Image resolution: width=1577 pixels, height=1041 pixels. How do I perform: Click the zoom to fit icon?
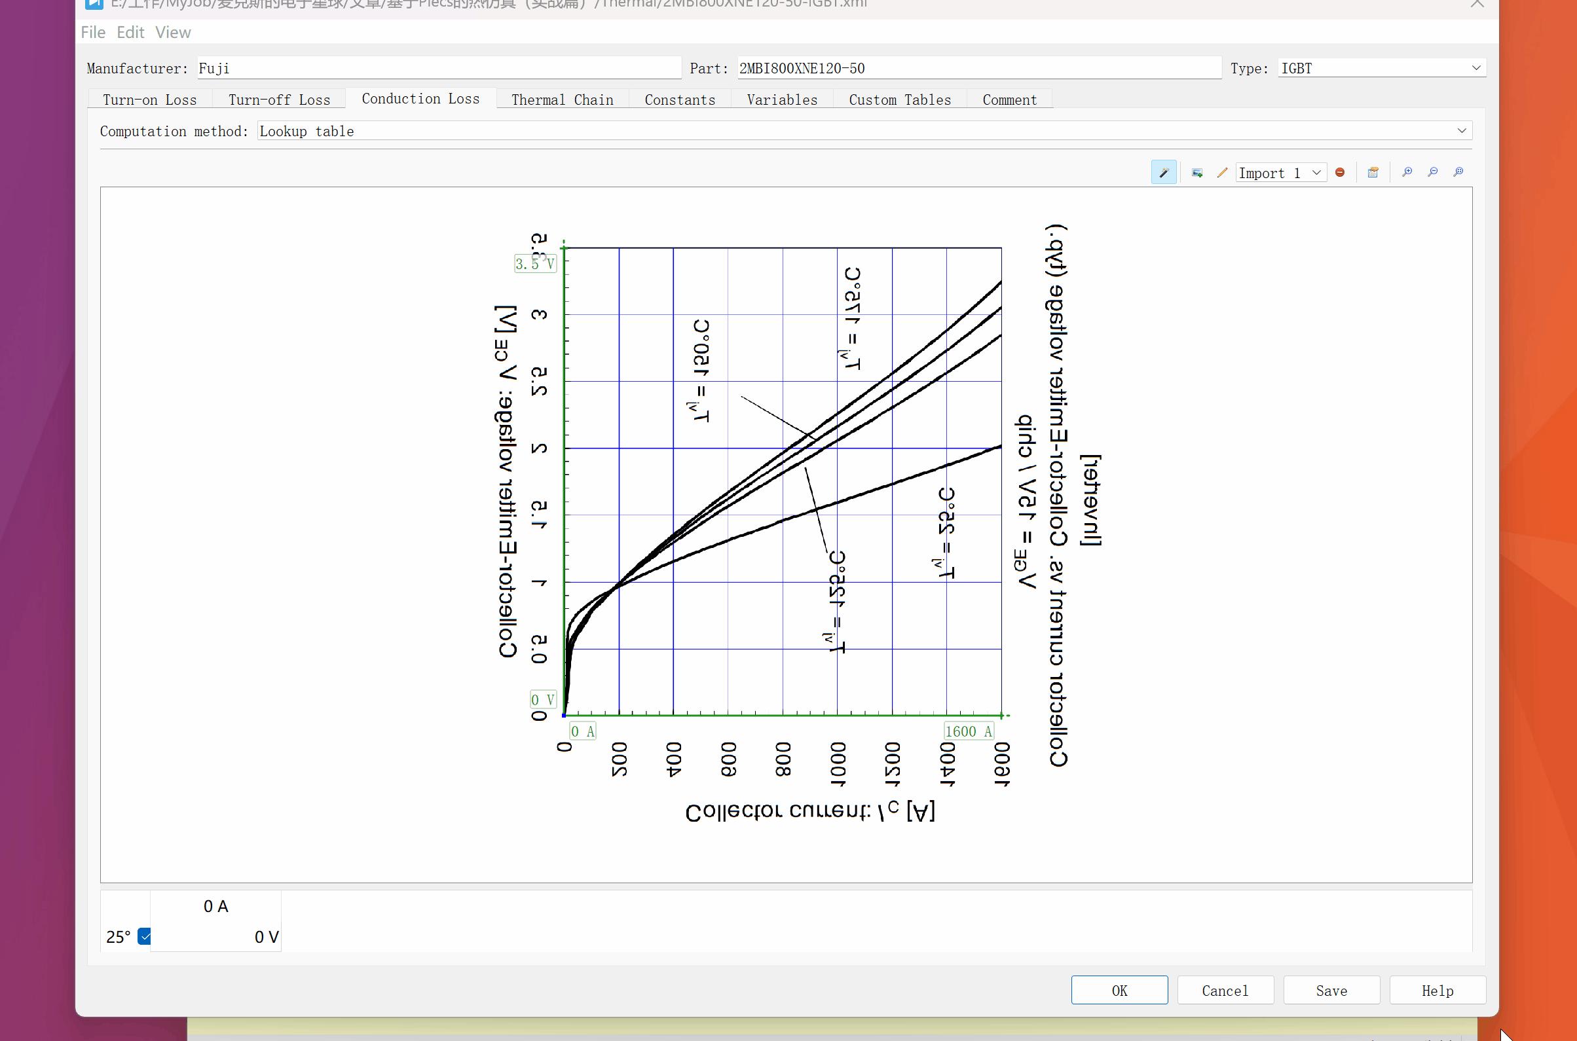coord(1458,173)
